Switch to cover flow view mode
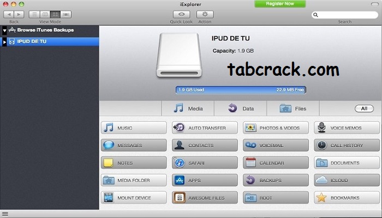382x218 pixels. [x=66, y=14]
